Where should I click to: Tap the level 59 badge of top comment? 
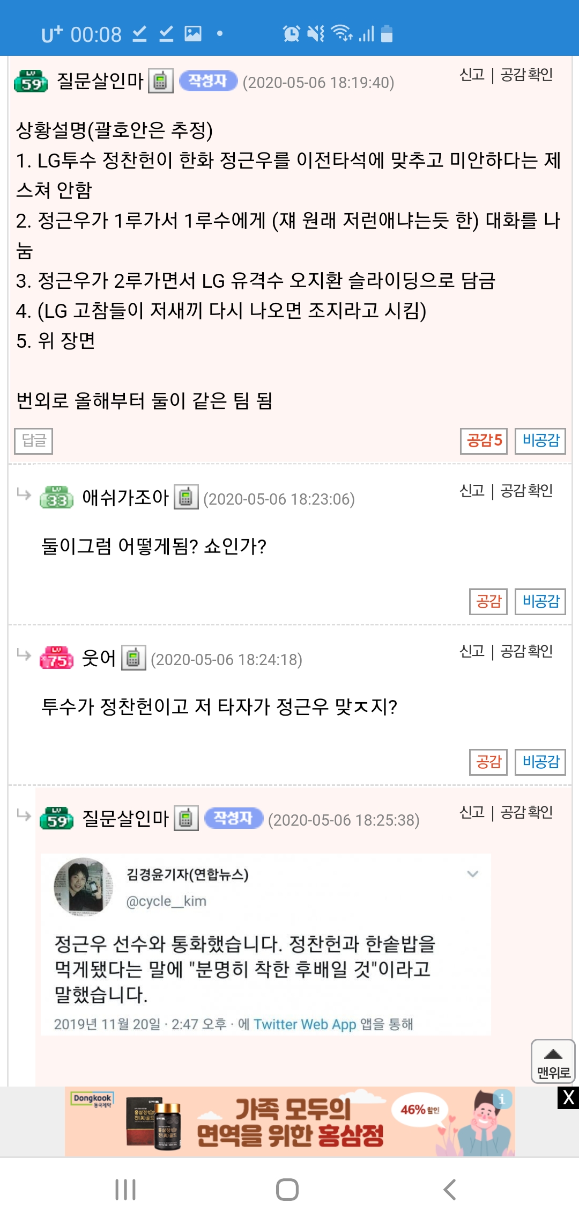[x=31, y=81]
